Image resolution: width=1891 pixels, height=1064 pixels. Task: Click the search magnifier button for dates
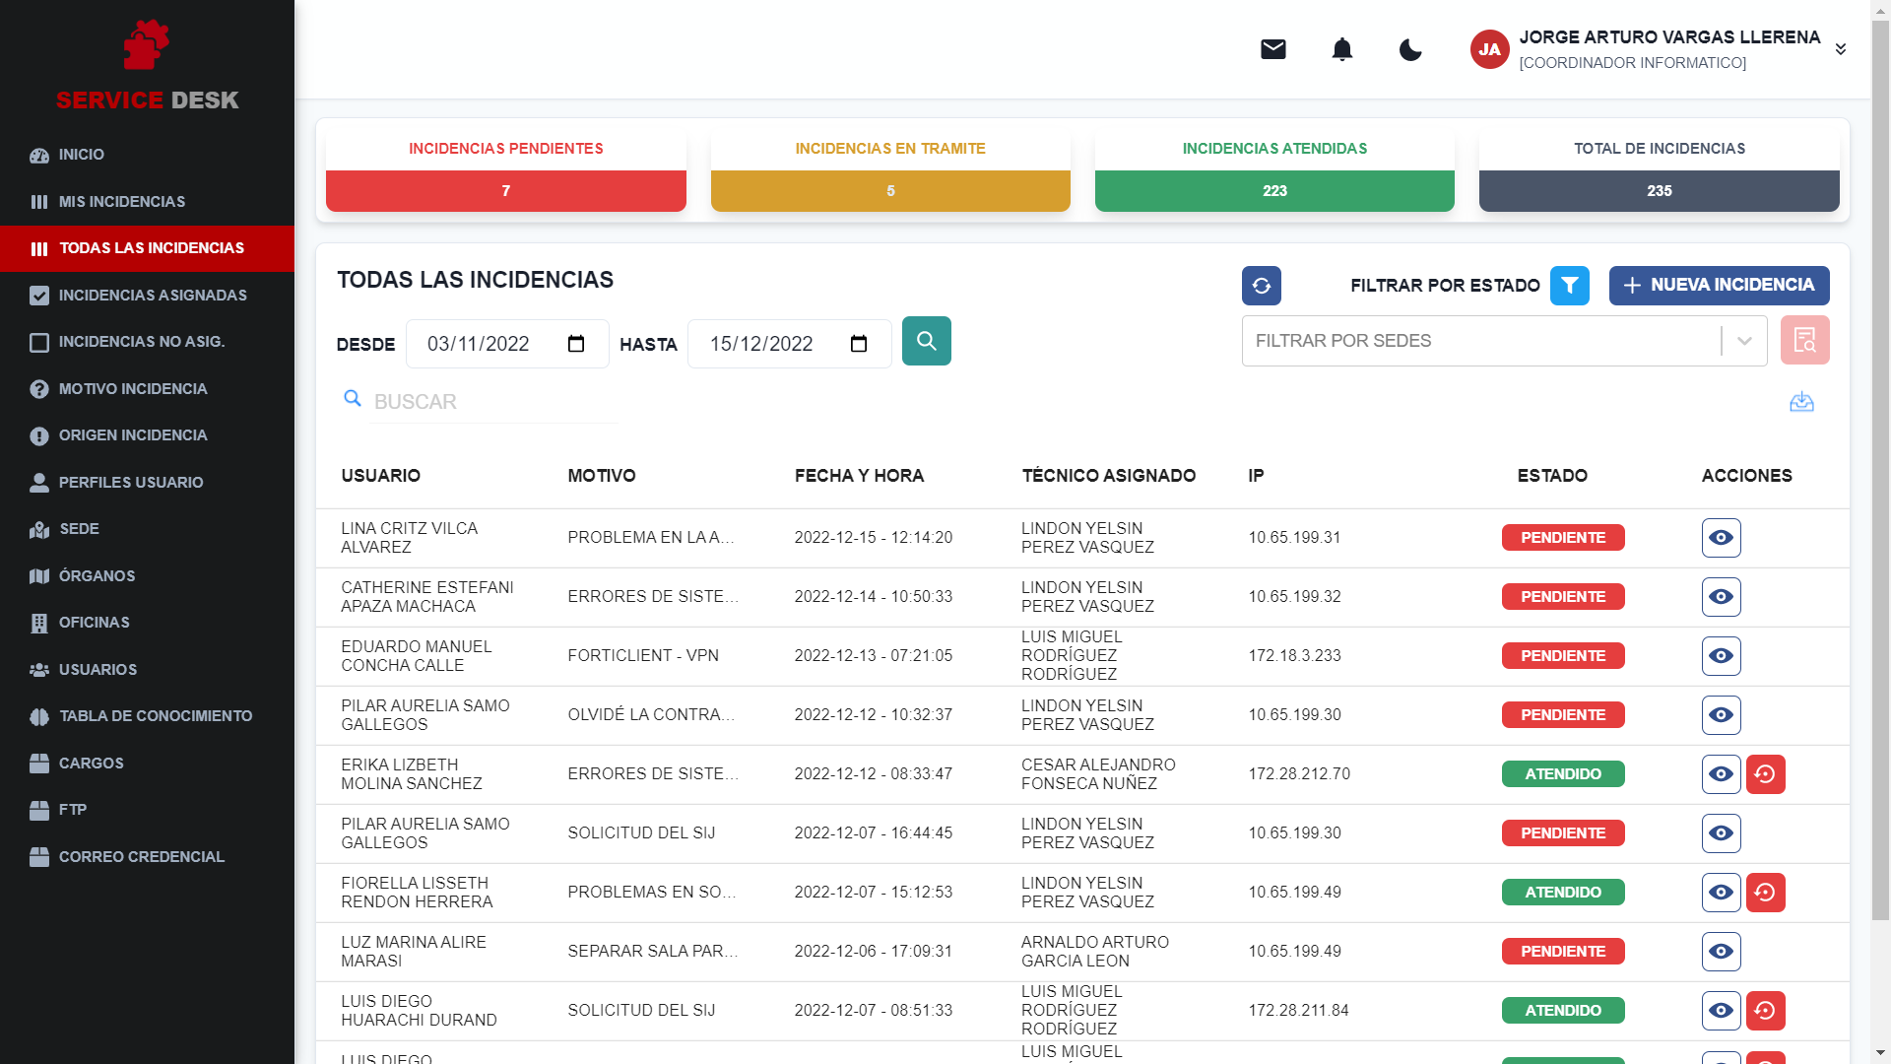926,341
